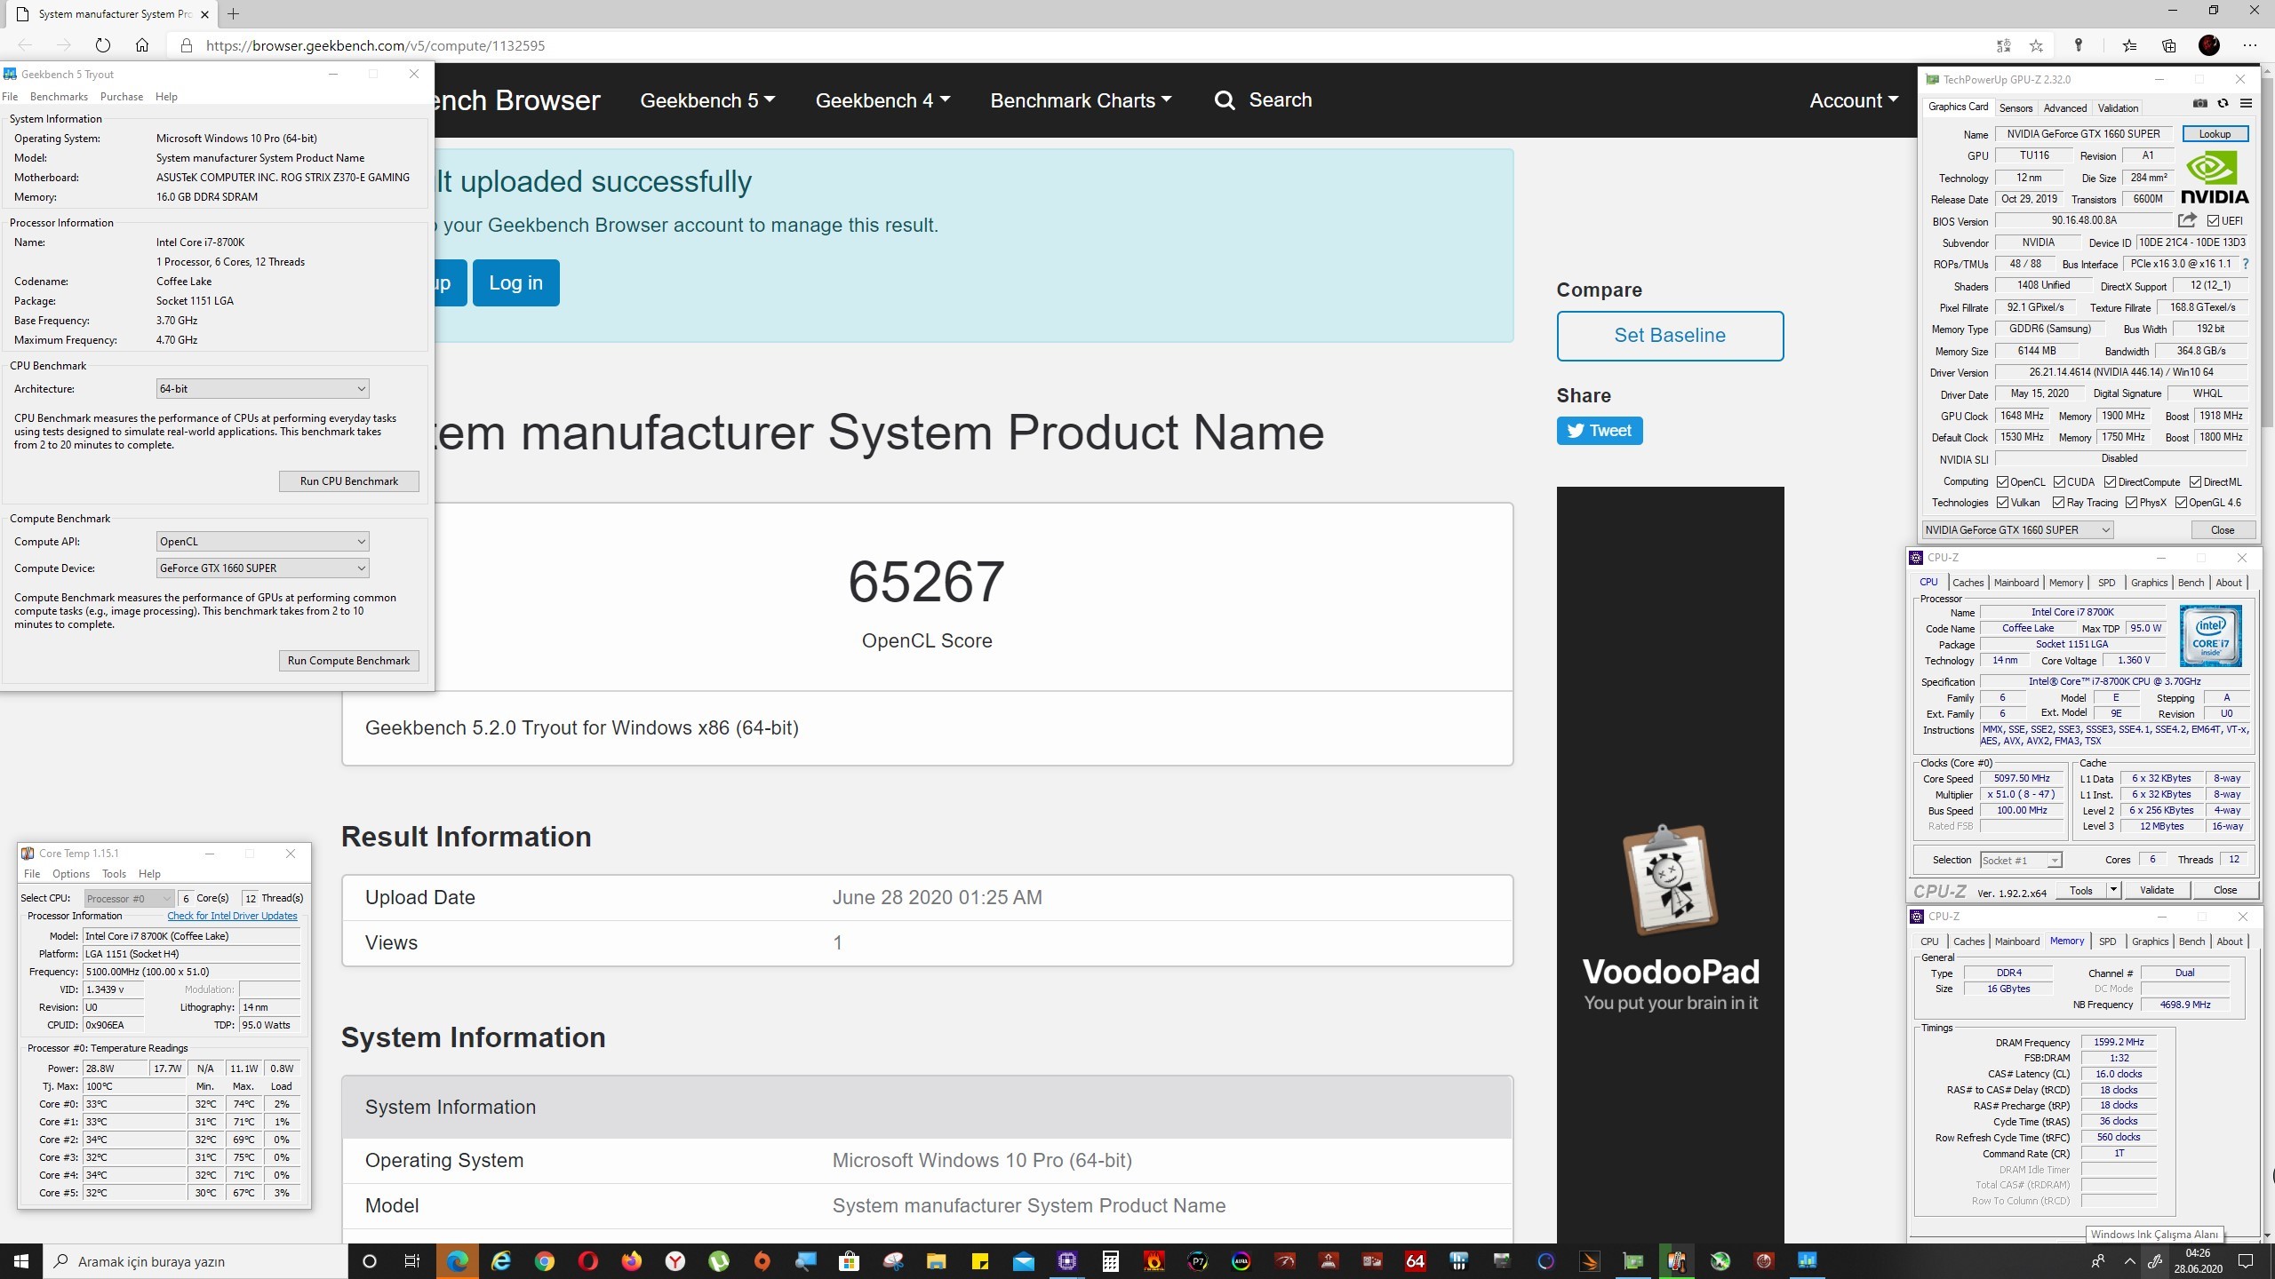Click GPU-Z screenshot camera icon
2275x1279 pixels.
coord(2199,104)
